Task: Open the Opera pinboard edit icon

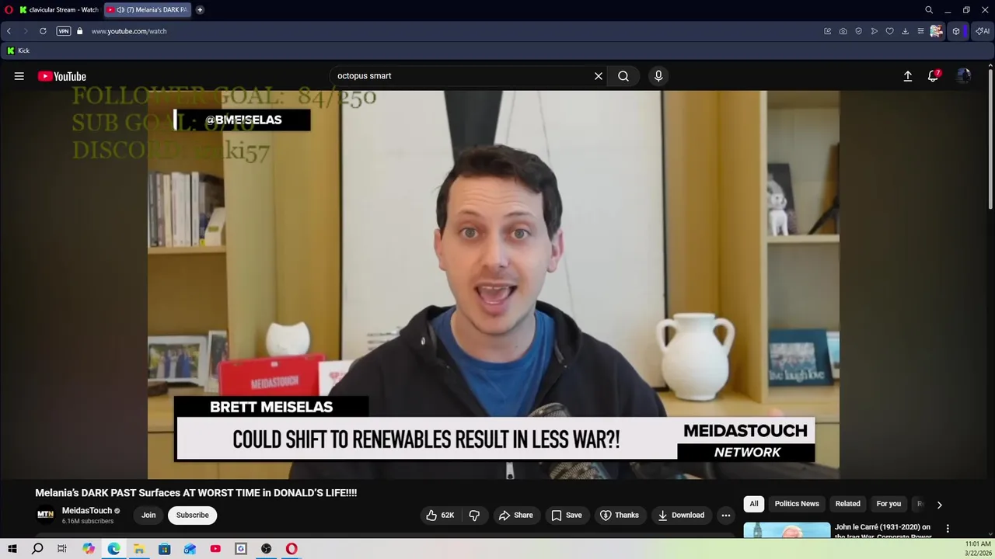Action: (828, 31)
